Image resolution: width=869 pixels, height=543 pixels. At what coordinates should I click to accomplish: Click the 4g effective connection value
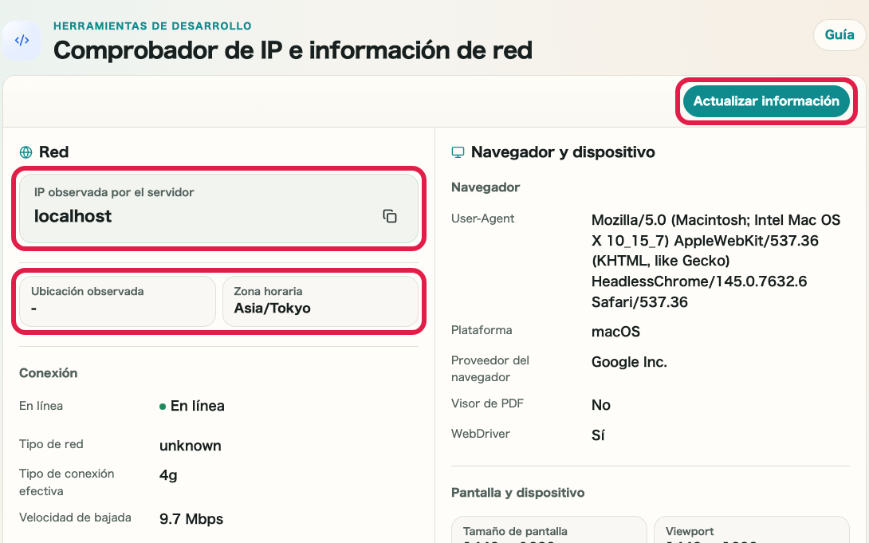(x=168, y=475)
